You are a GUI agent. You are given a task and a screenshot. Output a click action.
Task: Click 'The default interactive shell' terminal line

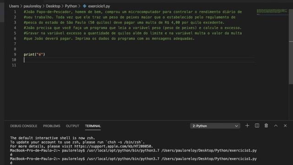tap(53, 138)
